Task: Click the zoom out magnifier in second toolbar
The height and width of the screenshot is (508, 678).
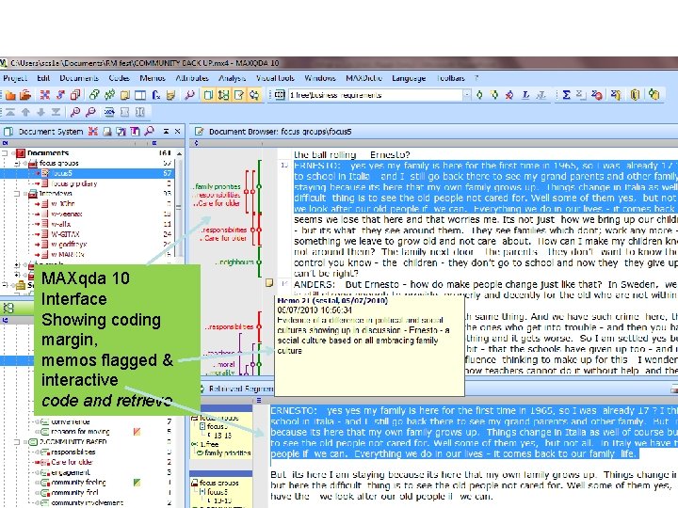Action: [x=90, y=112]
